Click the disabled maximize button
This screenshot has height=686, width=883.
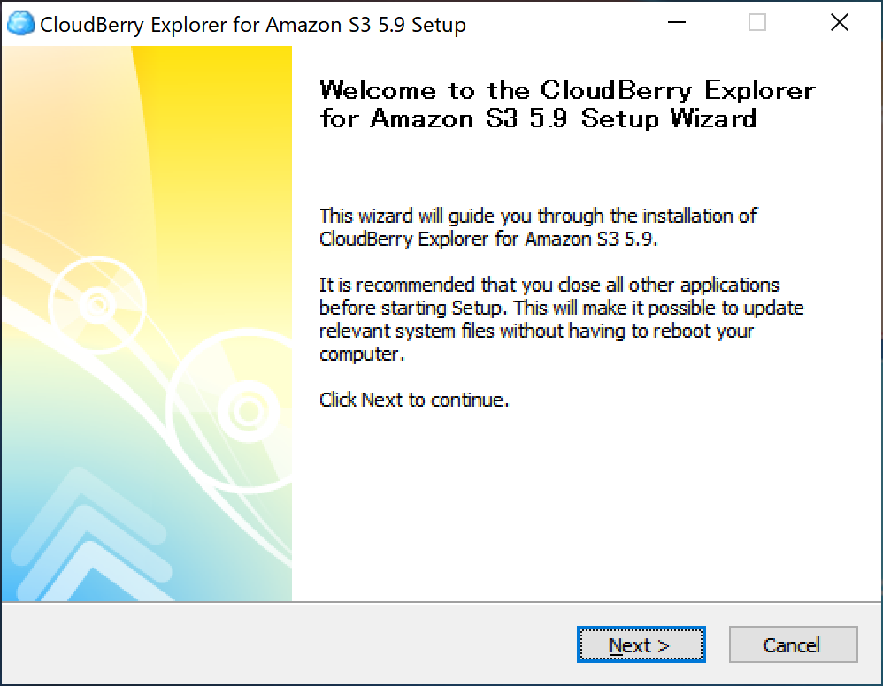[756, 23]
